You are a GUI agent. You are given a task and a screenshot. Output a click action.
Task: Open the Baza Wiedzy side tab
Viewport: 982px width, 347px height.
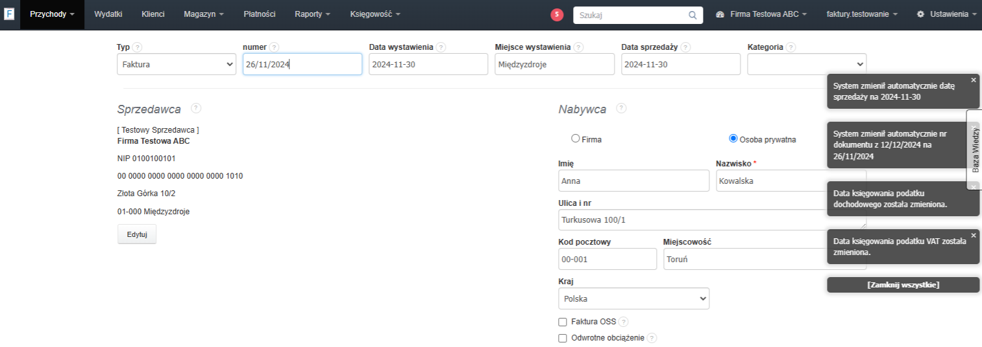974,150
